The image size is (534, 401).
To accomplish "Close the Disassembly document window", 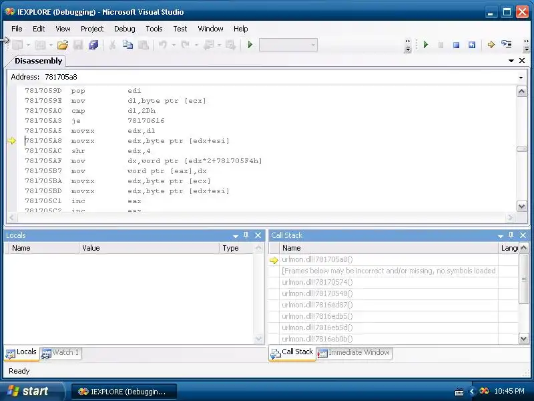I will [522, 61].
